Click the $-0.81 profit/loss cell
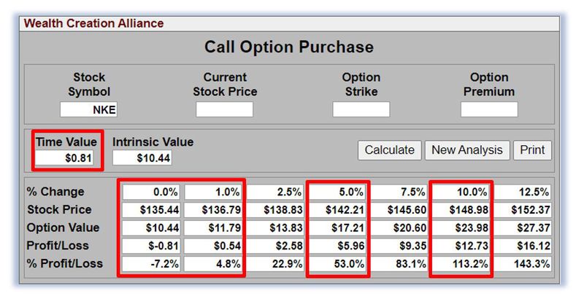This screenshot has height=299, width=576. (150, 246)
